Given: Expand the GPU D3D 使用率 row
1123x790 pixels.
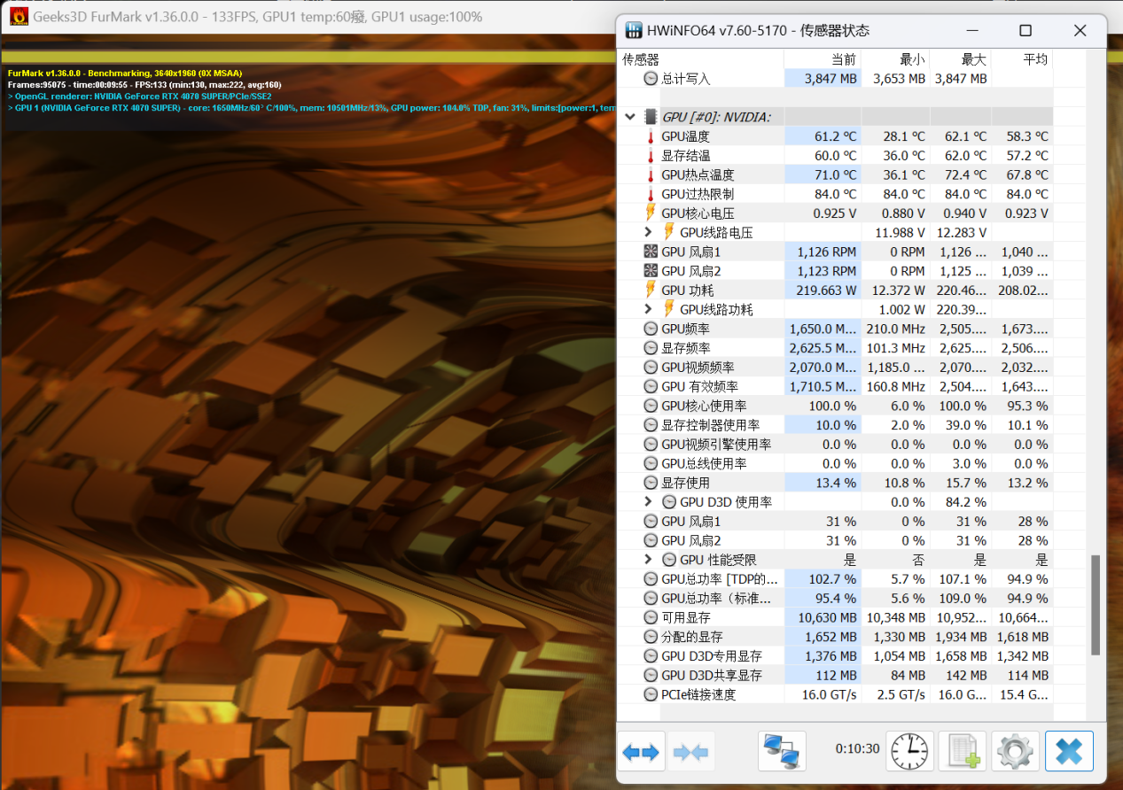Looking at the screenshot, I should point(649,502).
